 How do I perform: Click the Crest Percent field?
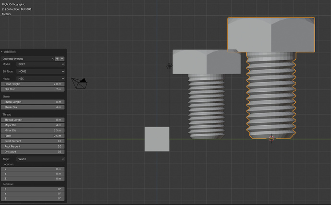point(33,141)
